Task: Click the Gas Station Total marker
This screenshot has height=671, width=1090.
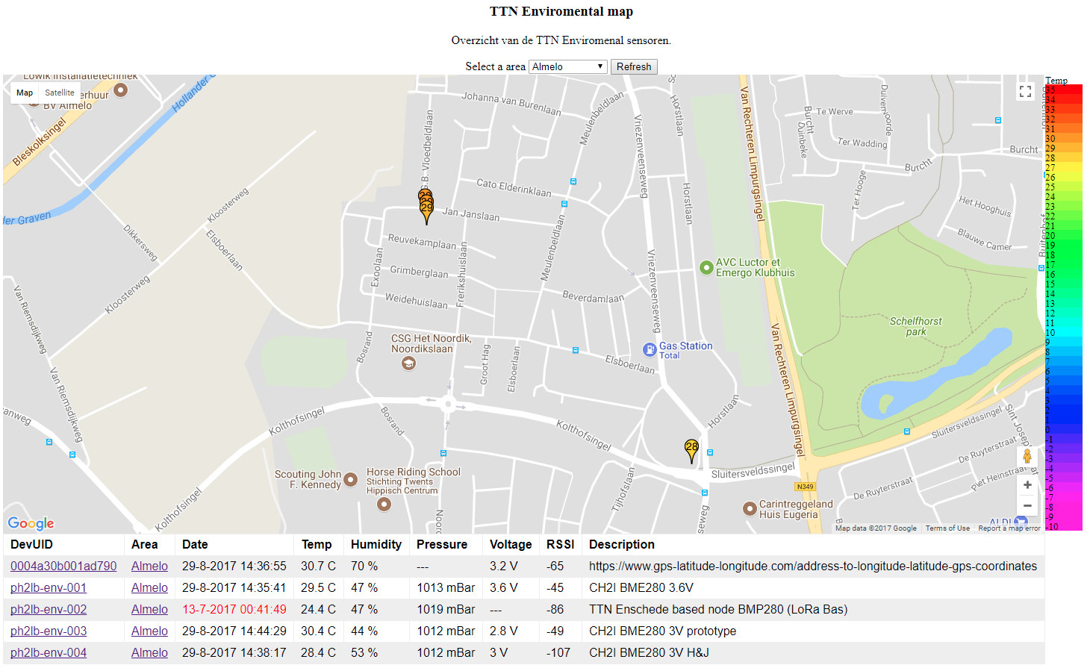Action: click(x=650, y=349)
